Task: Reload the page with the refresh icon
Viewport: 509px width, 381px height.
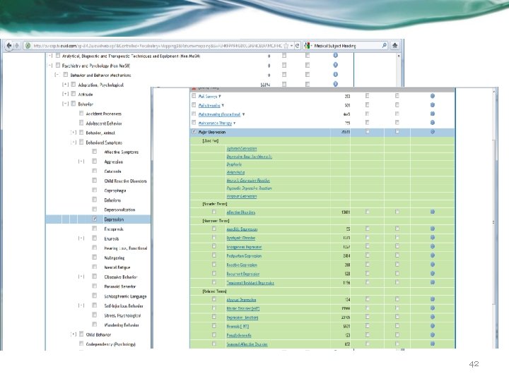Action: point(297,46)
